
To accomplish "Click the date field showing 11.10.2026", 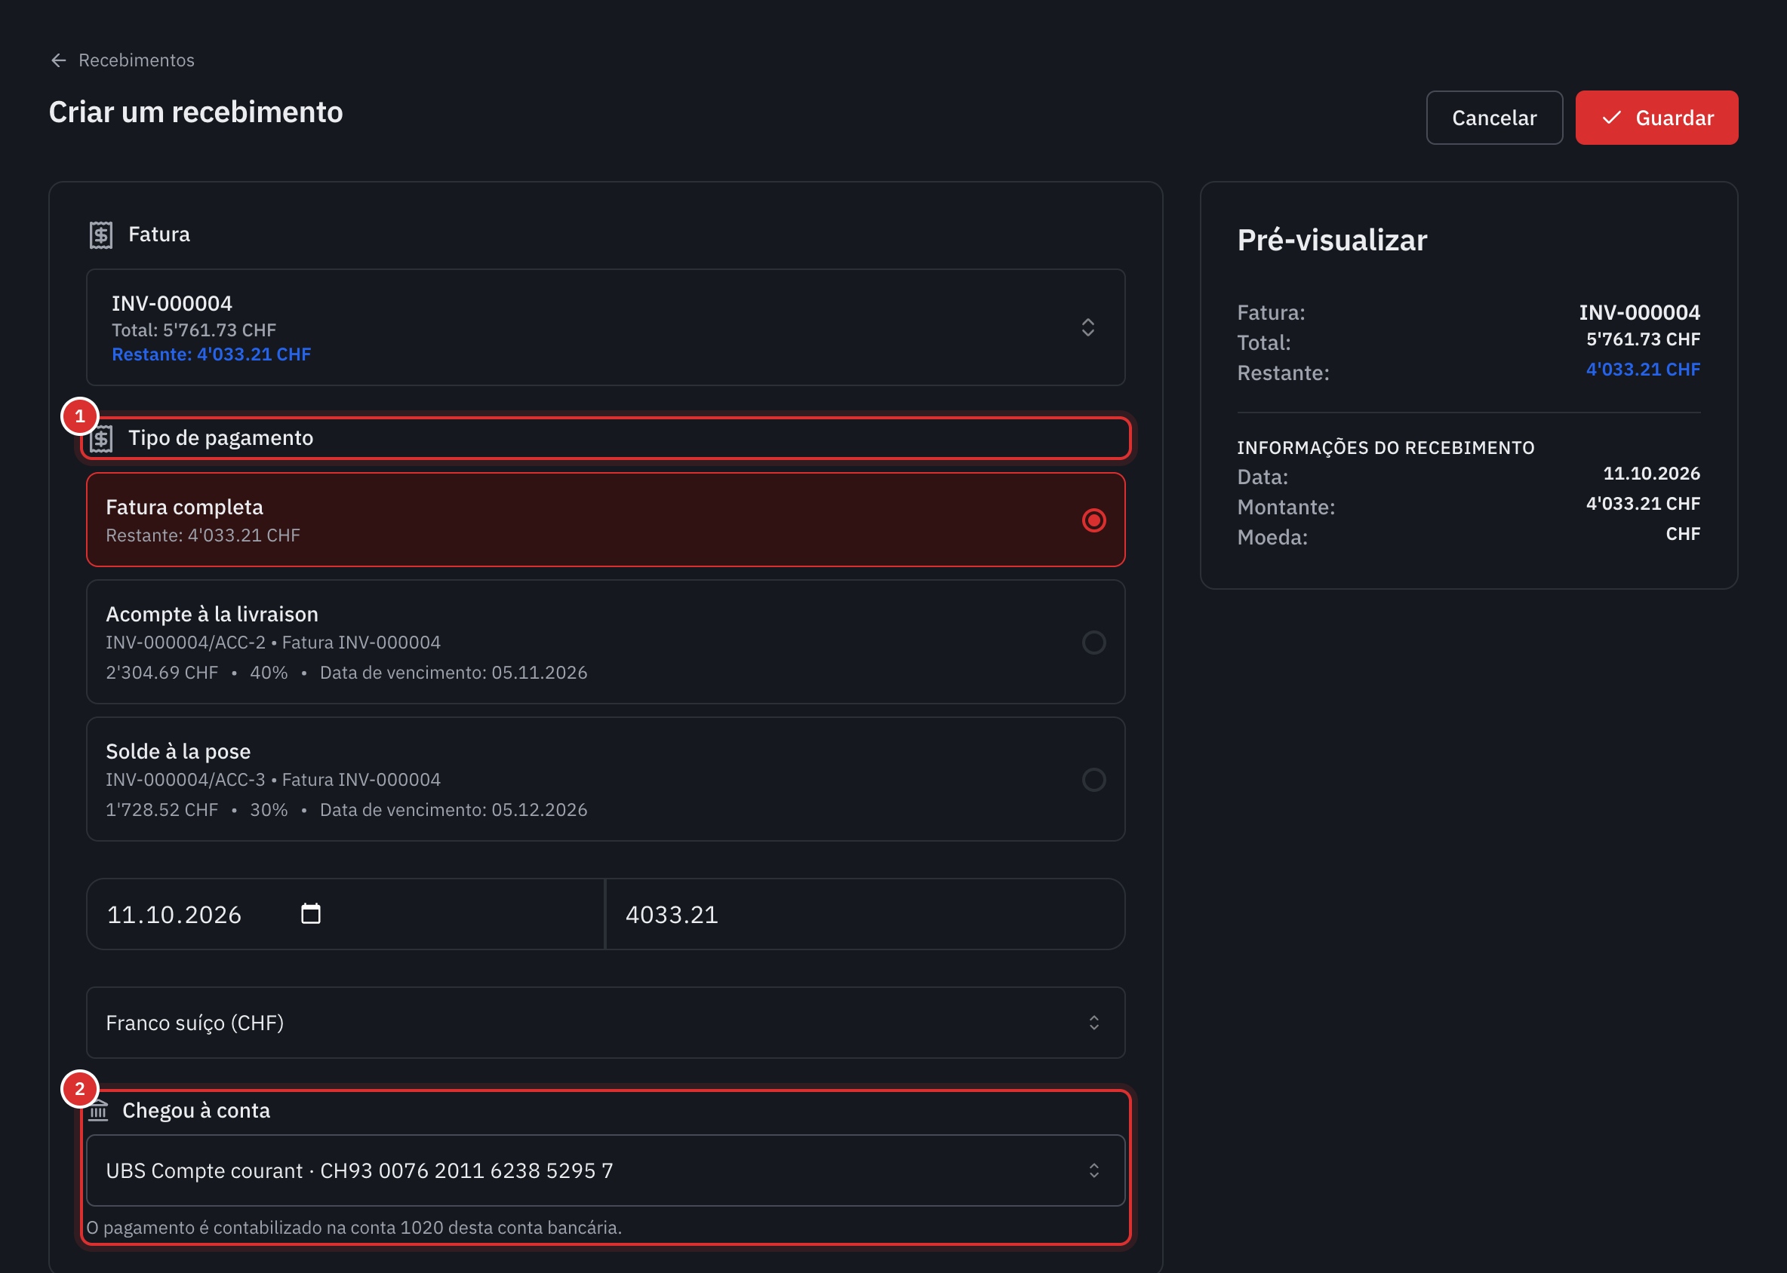I will pos(345,914).
